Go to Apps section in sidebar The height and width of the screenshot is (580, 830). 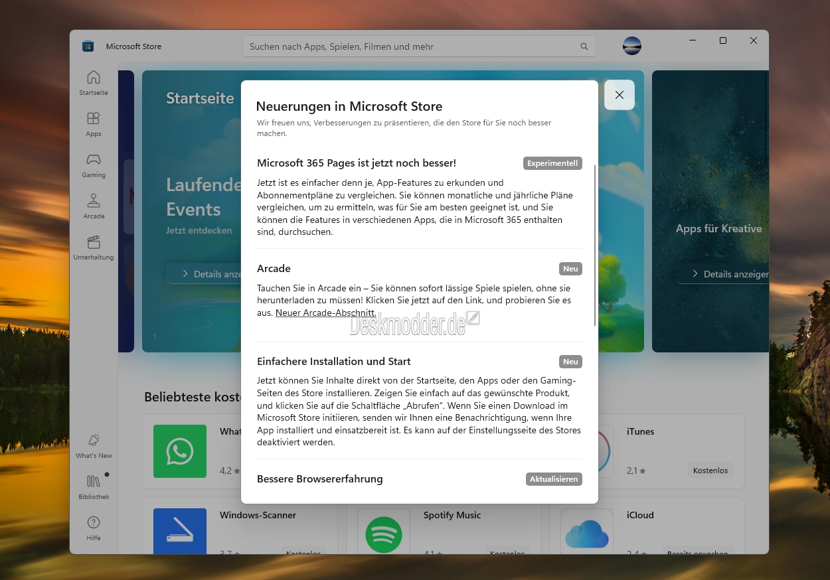94,124
